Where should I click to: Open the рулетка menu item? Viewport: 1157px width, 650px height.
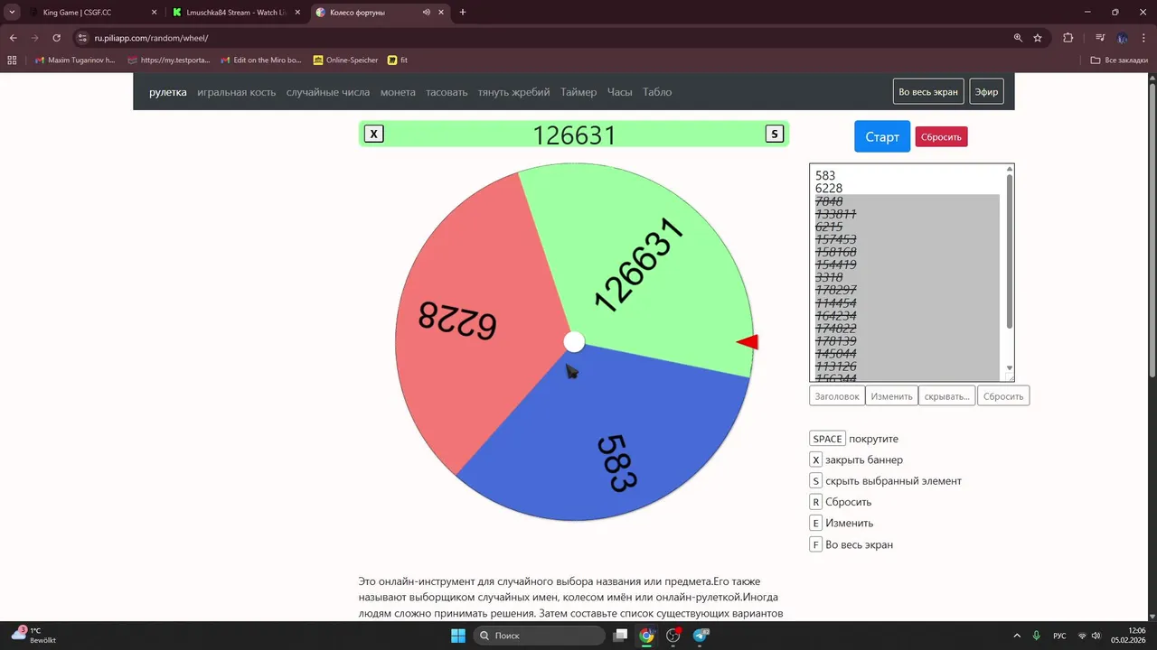(168, 92)
